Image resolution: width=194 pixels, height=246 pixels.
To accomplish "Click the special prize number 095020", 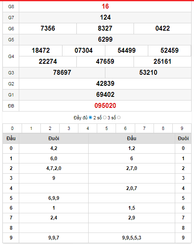I will coord(105,105).
